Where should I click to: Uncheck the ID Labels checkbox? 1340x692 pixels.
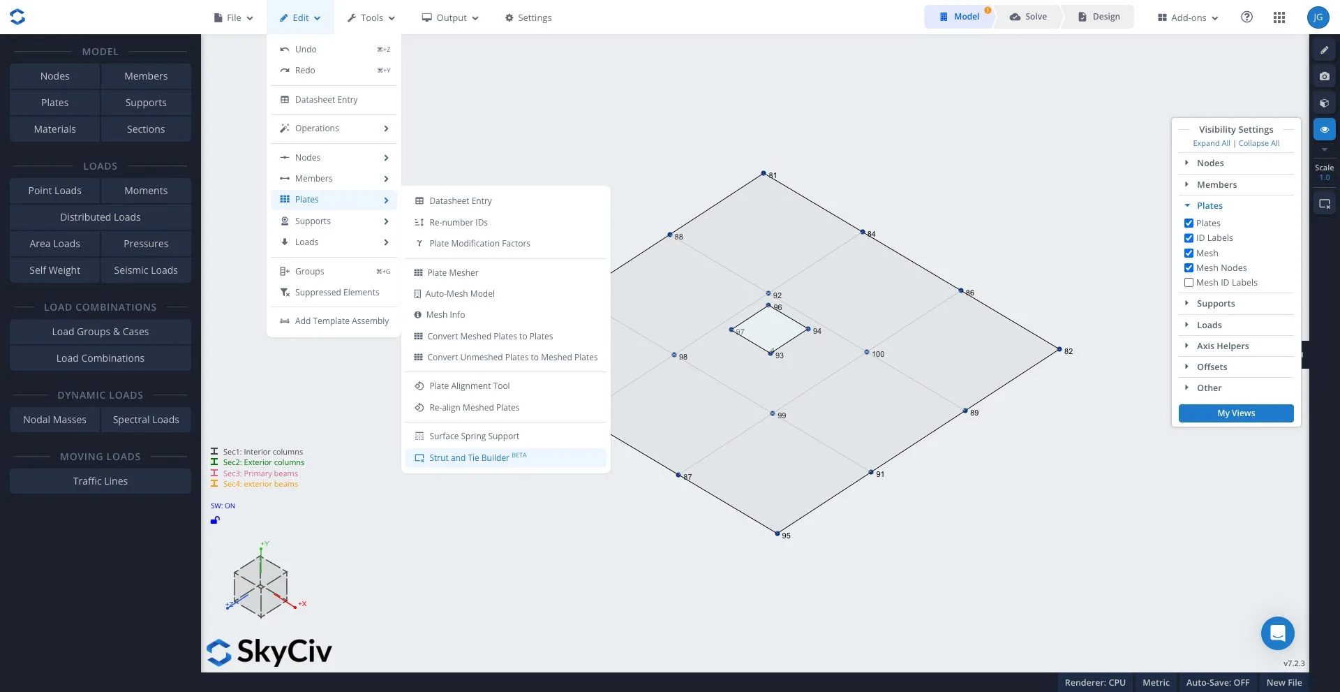(x=1189, y=238)
